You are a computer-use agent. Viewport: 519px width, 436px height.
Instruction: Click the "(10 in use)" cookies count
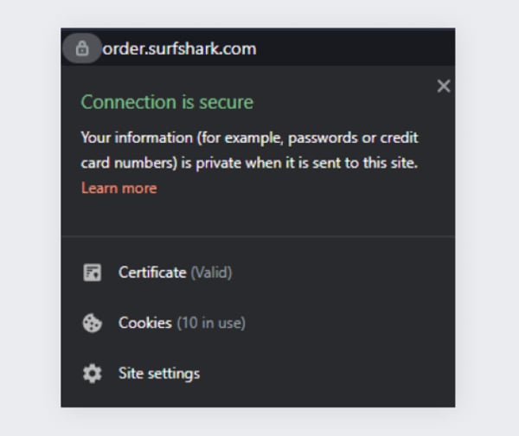click(x=211, y=324)
